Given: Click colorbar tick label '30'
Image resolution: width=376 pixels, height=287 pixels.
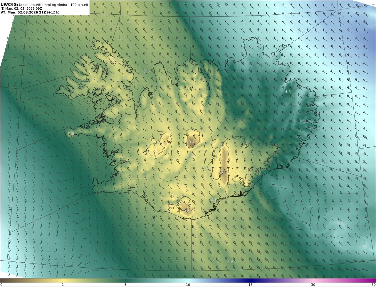Looking at the screenshot, I should [313, 285].
